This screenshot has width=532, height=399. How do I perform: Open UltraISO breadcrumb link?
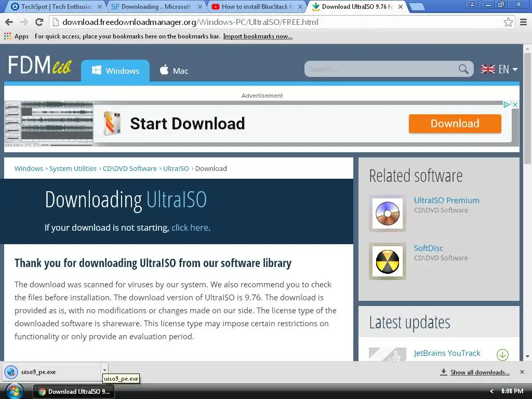(176, 169)
